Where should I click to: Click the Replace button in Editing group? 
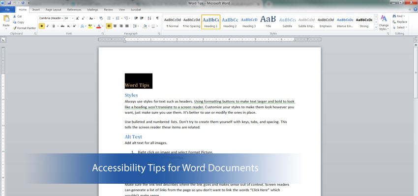pos(400,22)
